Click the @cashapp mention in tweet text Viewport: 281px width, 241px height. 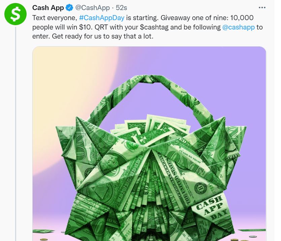tap(238, 27)
